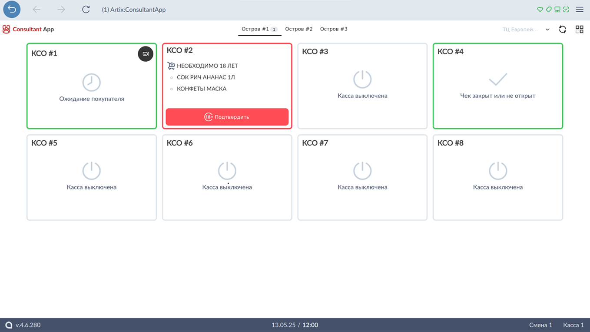Image resolution: width=590 pixels, height=332 pixels.
Task: Select the Остров #1 tab
Action: click(255, 29)
